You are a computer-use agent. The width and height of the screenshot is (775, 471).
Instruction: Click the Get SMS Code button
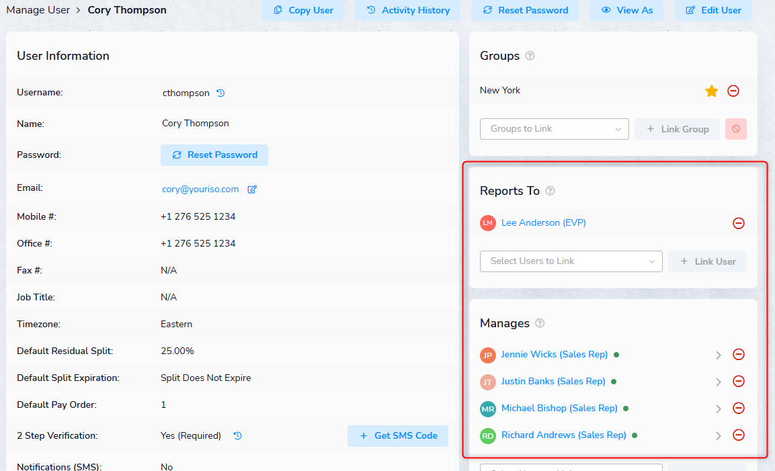398,436
